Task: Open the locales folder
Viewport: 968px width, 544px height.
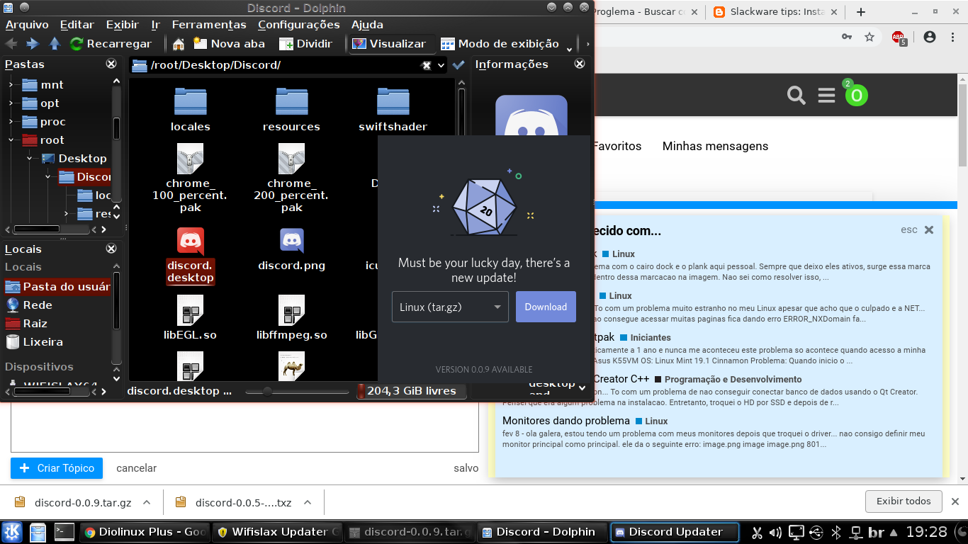Action: pyautogui.click(x=190, y=103)
